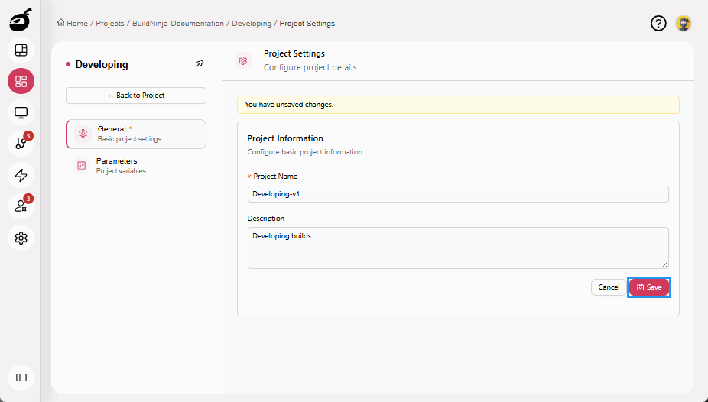
Task: Open the user management icon with badge 3
Action: [21, 206]
